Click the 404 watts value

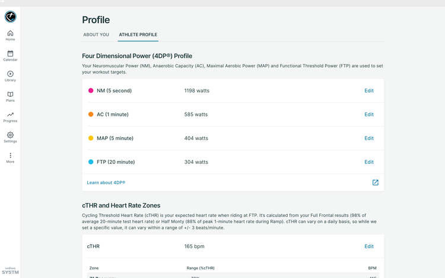pos(196,138)
